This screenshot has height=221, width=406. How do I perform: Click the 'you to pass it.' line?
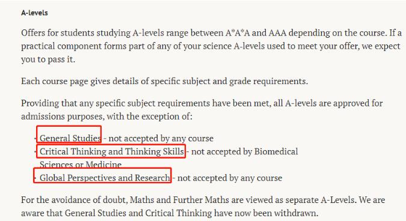tap(48, 59)
